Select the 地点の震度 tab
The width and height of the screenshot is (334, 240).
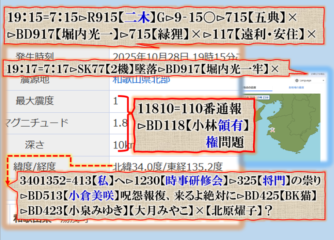pyautogui.click(x=250, y=88)
